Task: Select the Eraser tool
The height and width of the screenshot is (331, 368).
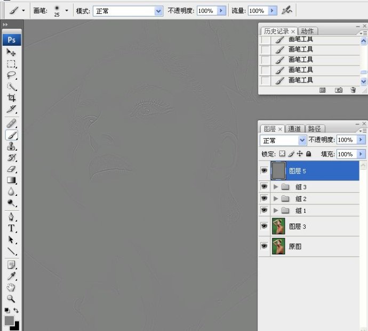Action: pos(11,169)
